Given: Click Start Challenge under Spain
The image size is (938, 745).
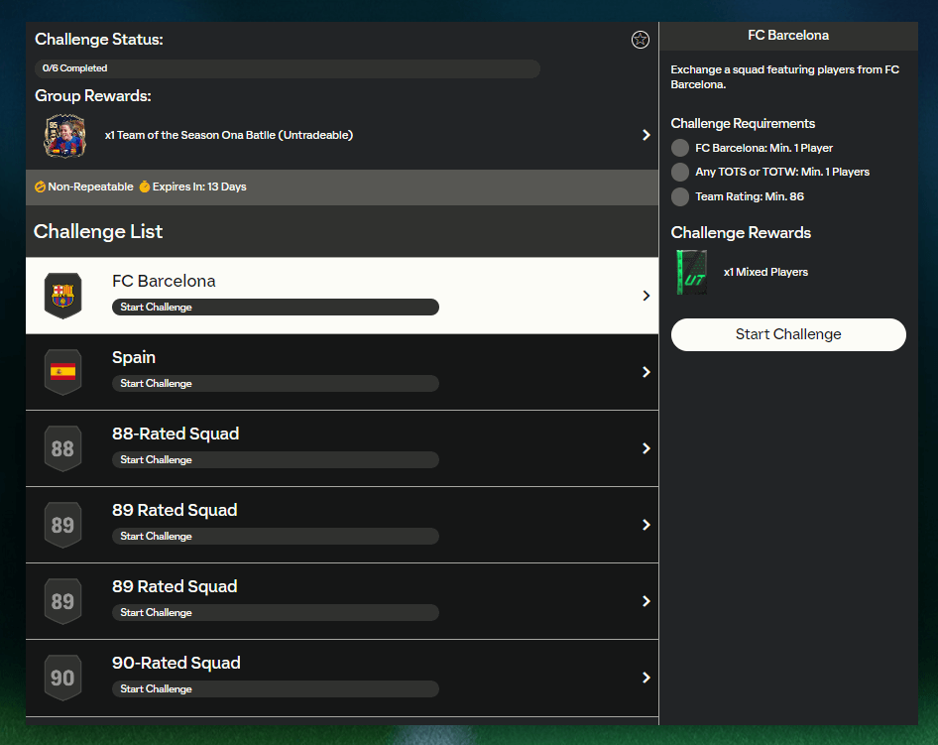Looking at the screenshot, I should (x=275, y=384).
